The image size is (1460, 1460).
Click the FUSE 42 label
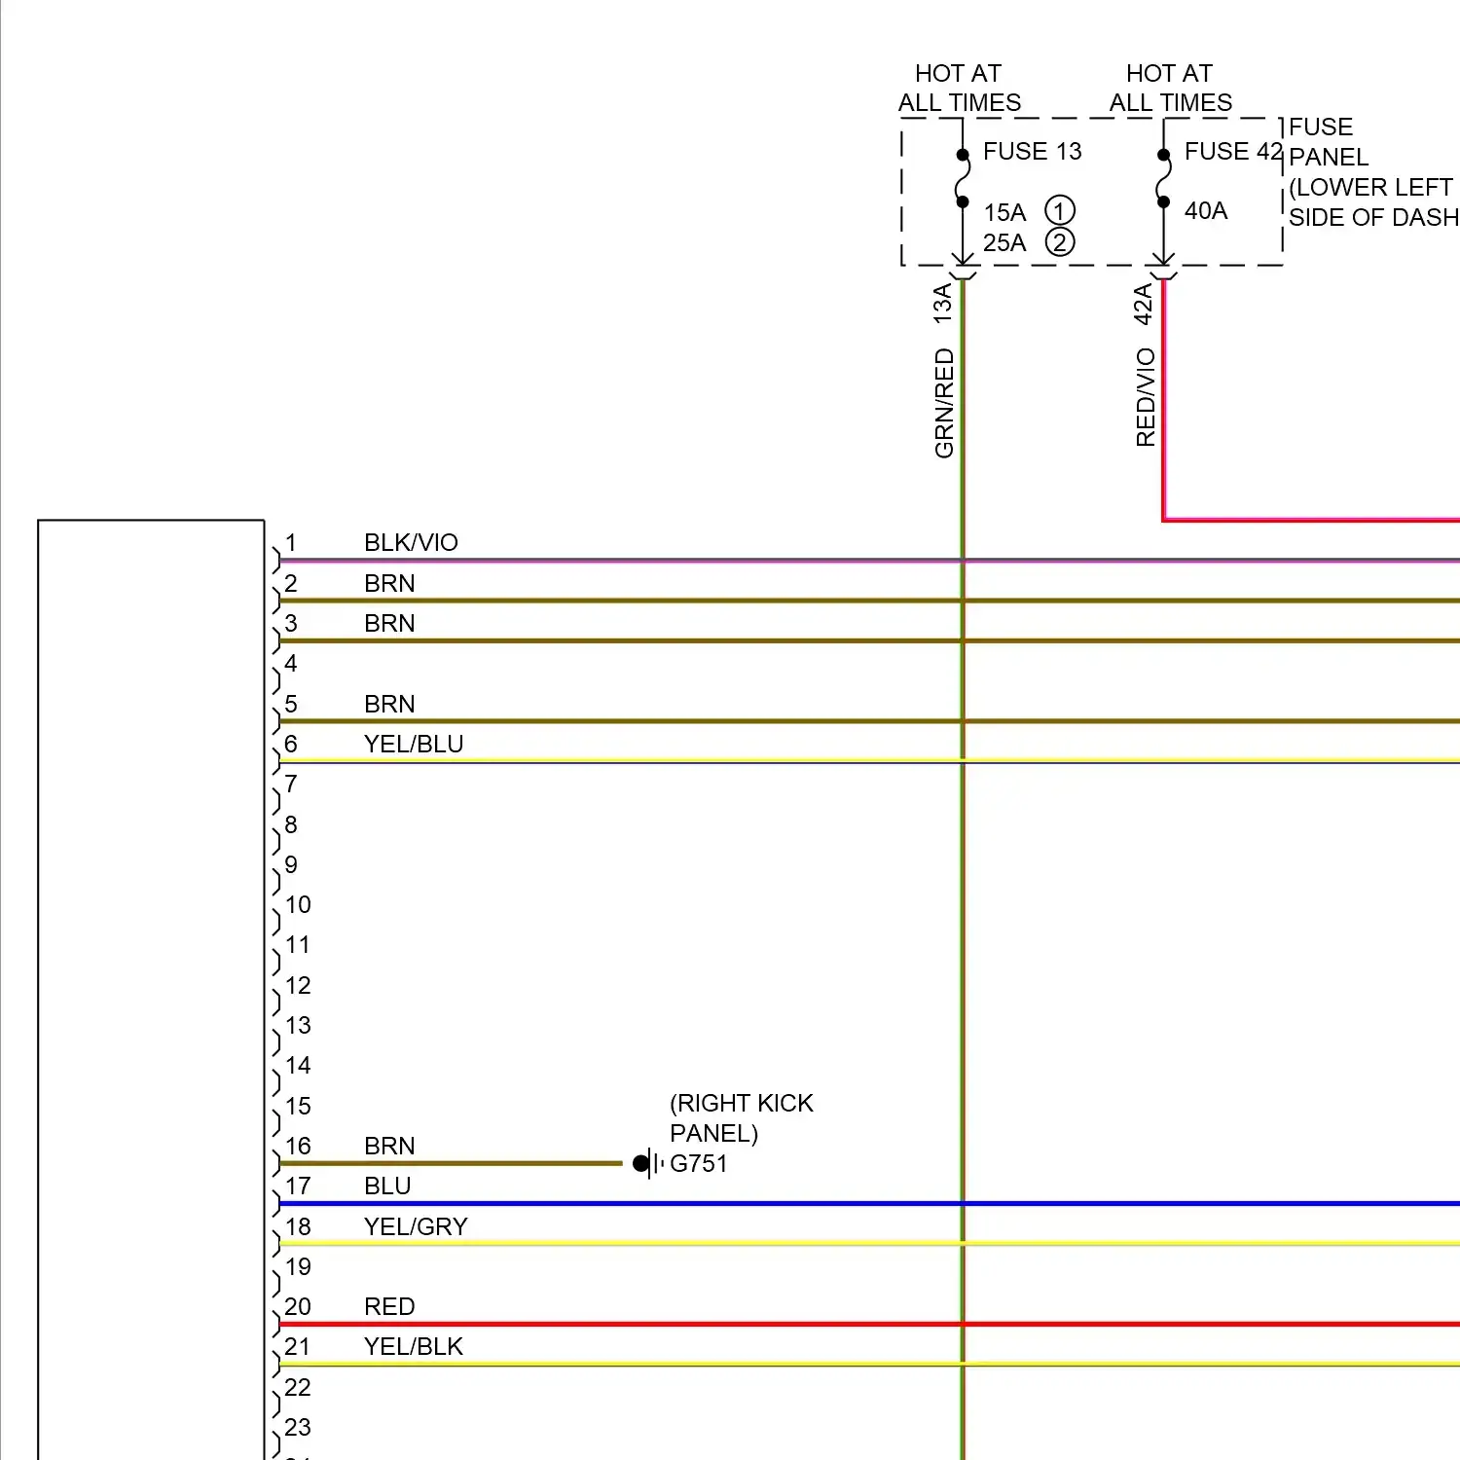[x=1233, y=152]
